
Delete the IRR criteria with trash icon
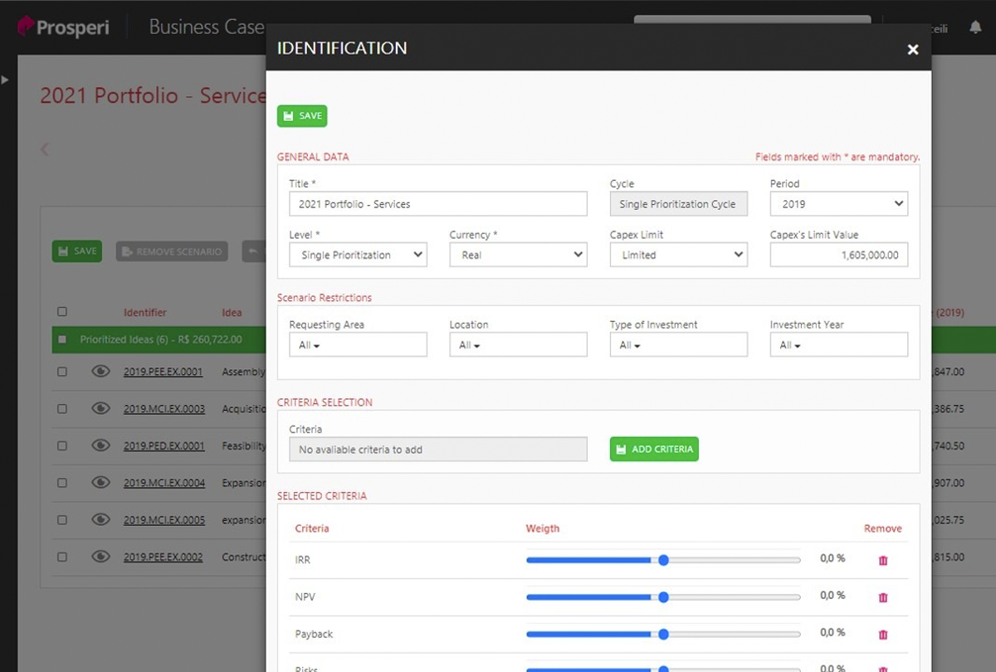coord(883,561)
